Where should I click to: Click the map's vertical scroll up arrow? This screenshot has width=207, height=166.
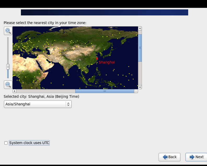[x=140, y=28]
